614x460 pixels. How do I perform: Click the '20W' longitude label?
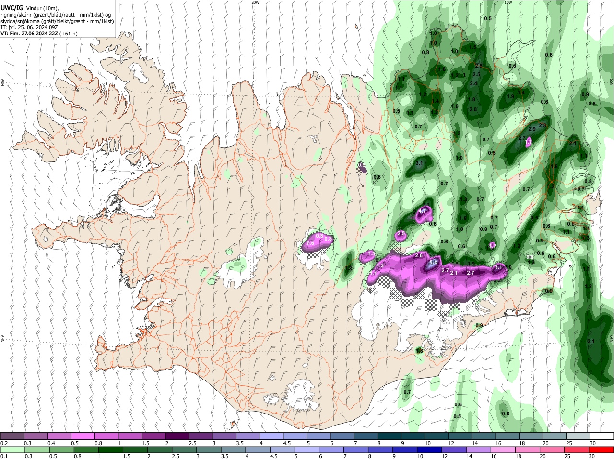click(255, 2)
